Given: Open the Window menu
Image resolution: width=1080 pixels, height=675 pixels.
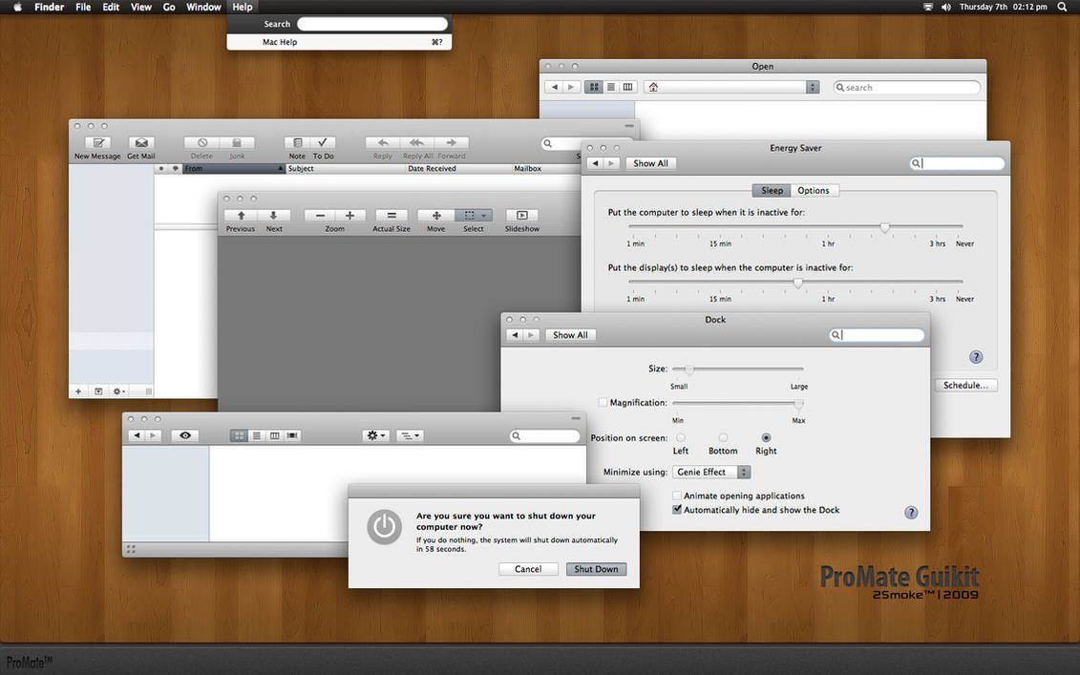Looking at the screenshot, I should tap(203, 7).
